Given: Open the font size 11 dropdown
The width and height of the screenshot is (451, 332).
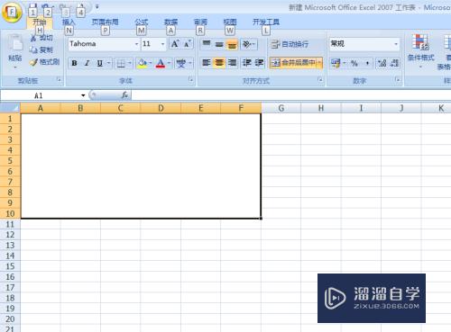Looking at the screenshot, I should pyautogui.click(x=162, y=44).
